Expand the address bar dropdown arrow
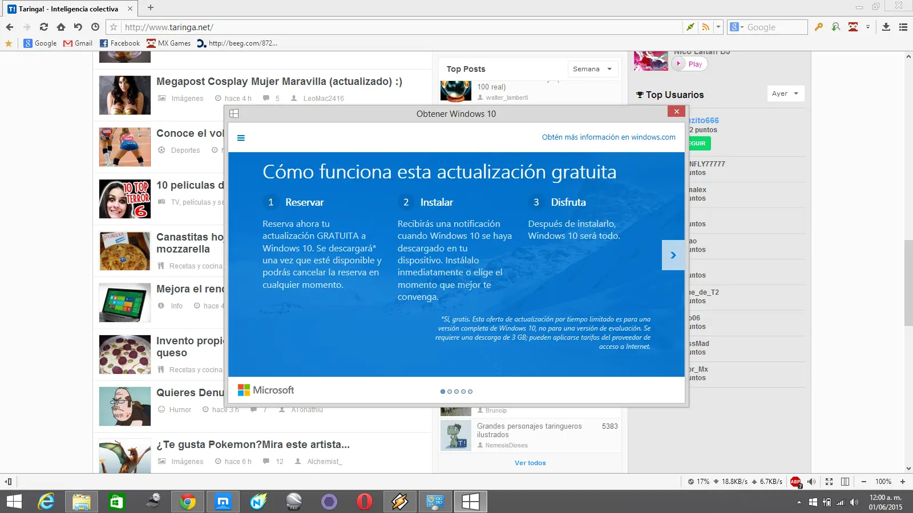The width and height of the screenshot is (913, 513). coord(718,27)
